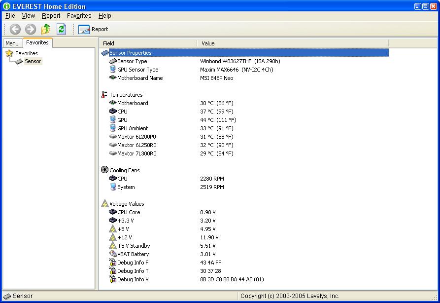Select the 11.90 V voltage value

pyautogui.click(x=209, y=237)
